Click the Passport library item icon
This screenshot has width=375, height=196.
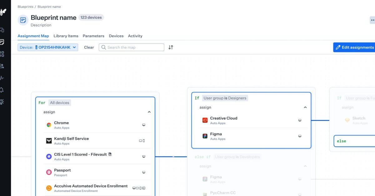(x=49, y=172)
